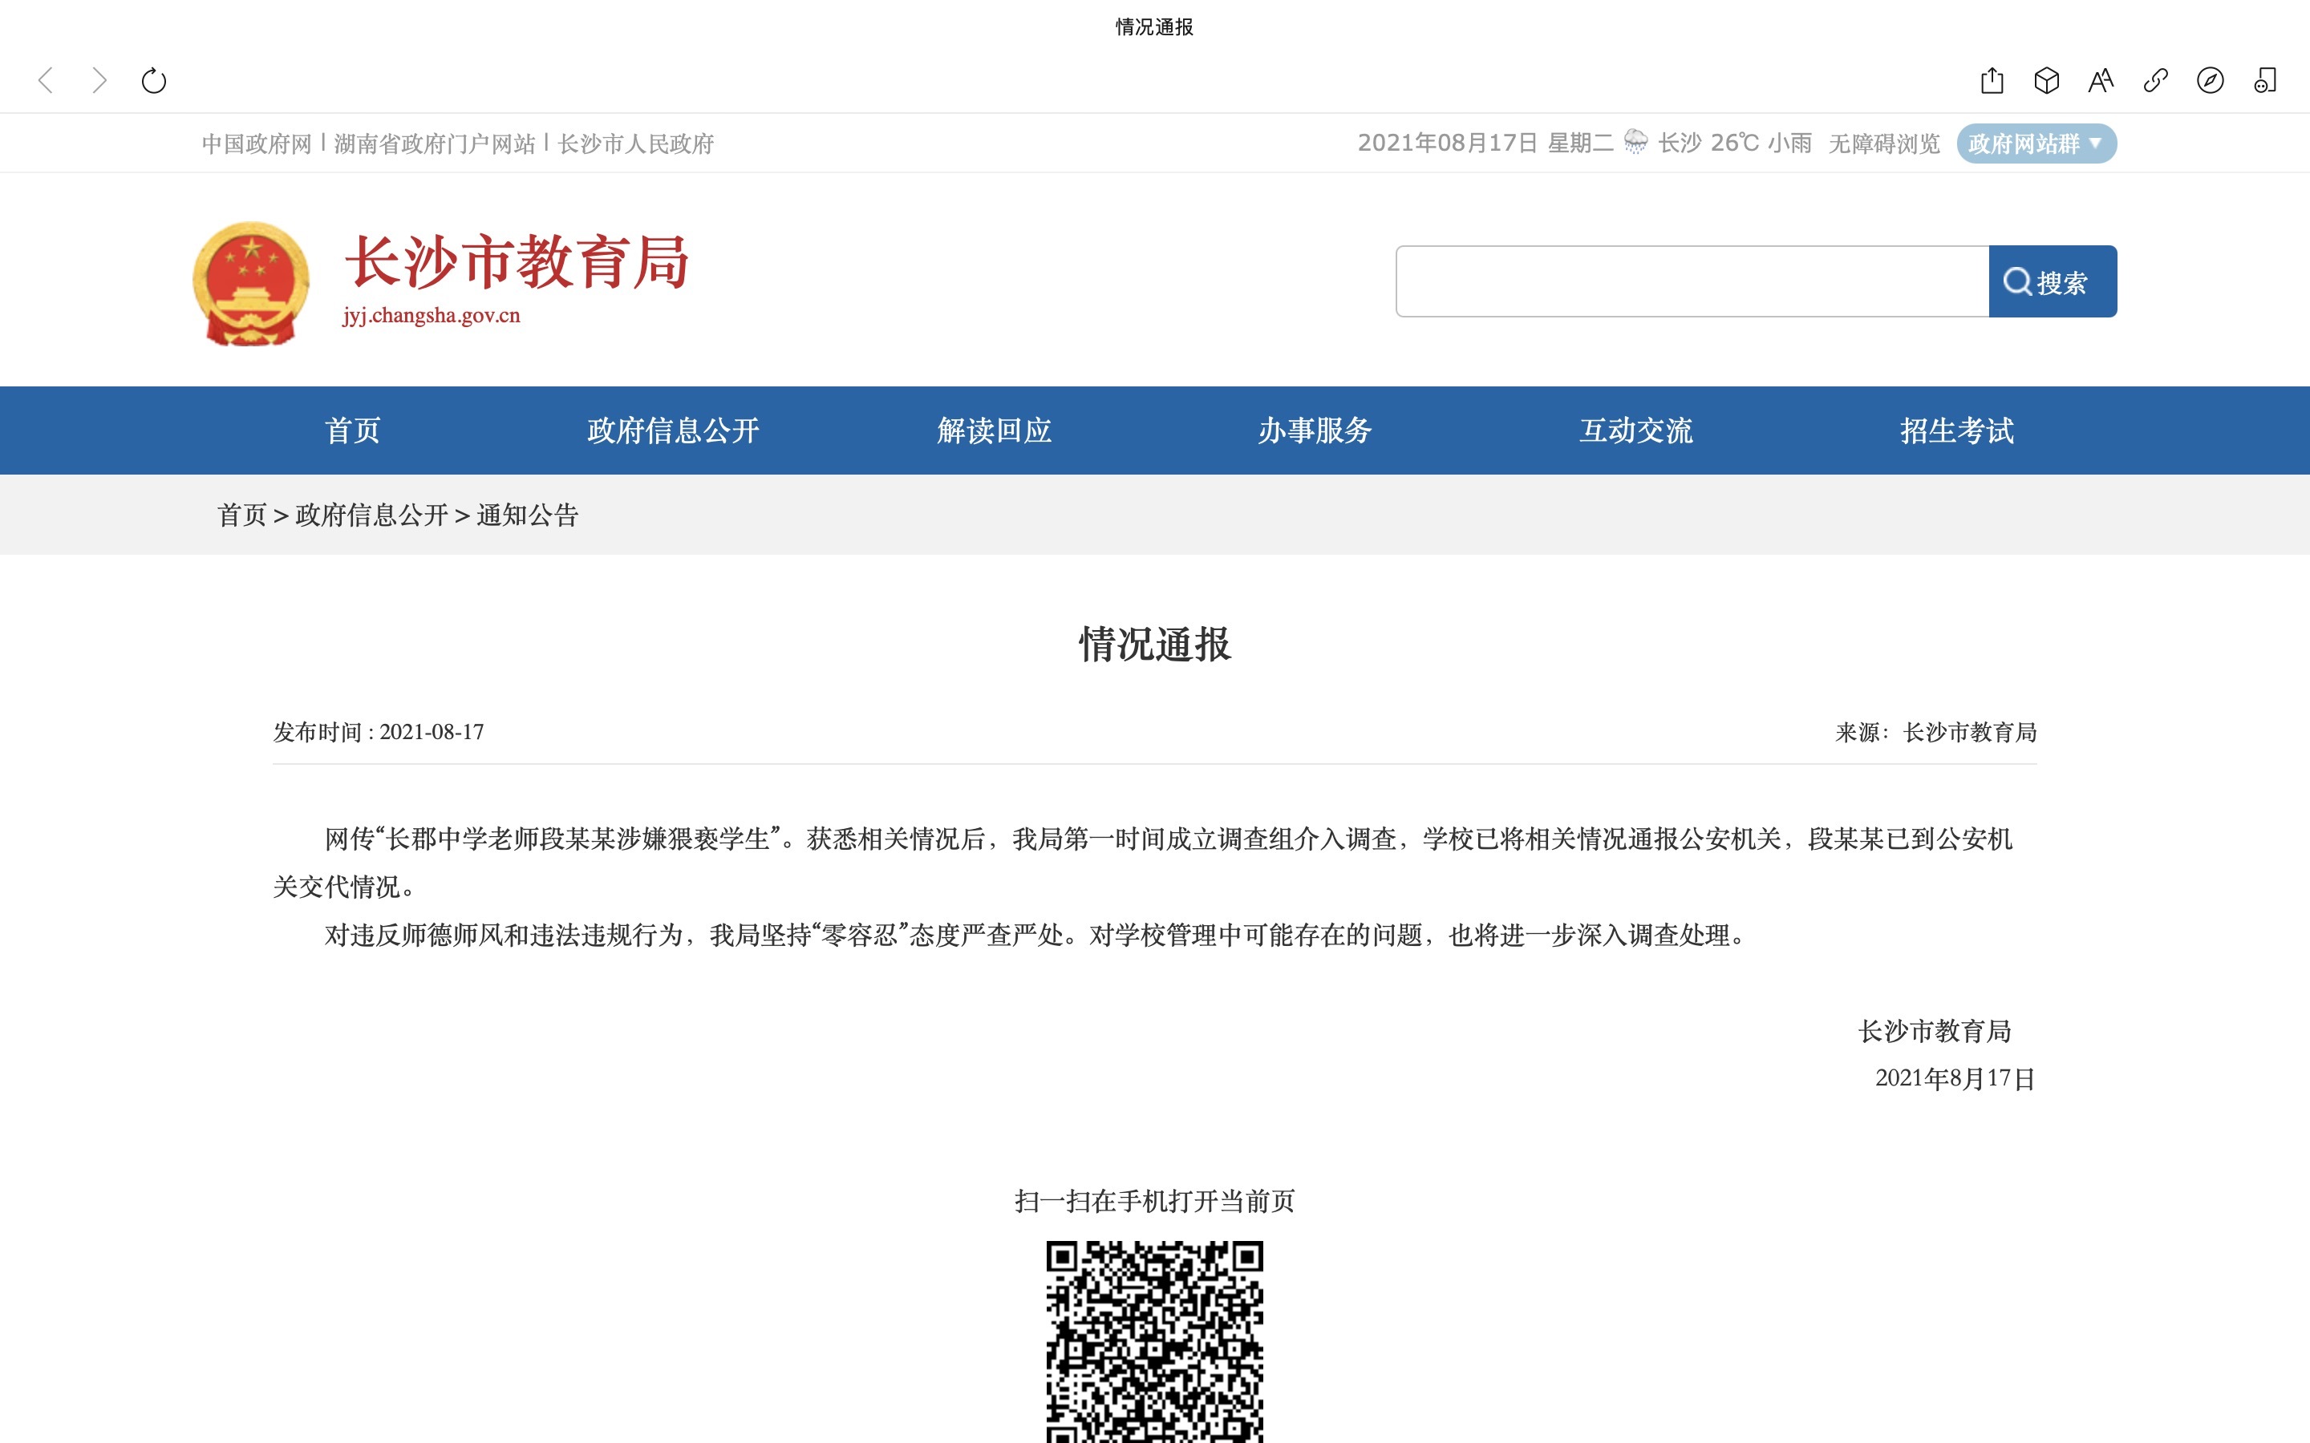The width and height of the screenshot is (2310, 1443).
Task: Expand the 互动交流 navigation item
Action: click(x=1636, y=430)
